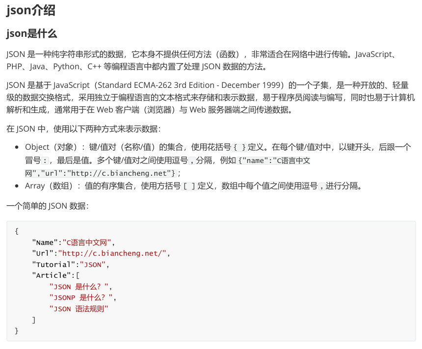Click the red "C语言中文网" Name value

coord(87,242)
